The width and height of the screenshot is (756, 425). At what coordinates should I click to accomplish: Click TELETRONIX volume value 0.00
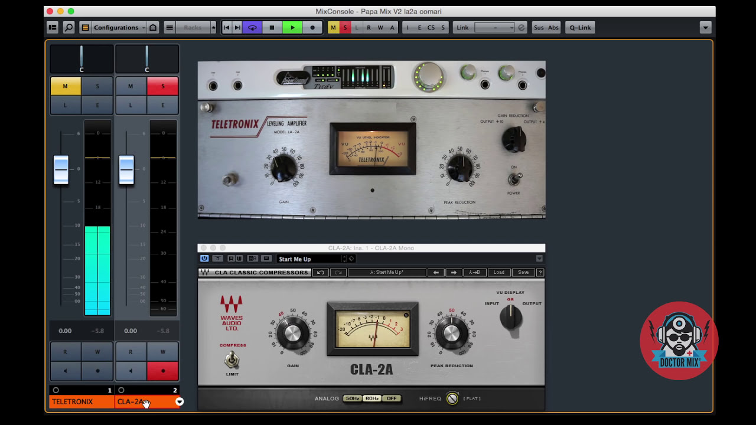[65, 331]
